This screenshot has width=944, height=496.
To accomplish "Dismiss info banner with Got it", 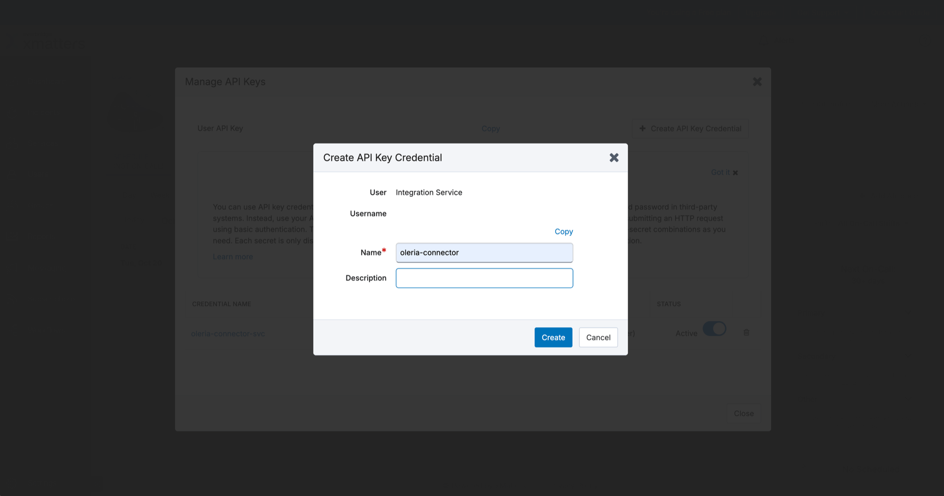I will [724, 172].
